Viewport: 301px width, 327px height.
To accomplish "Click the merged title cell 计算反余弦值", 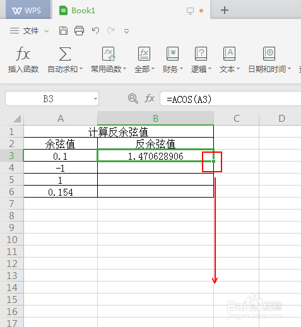I will coord(119,132).
